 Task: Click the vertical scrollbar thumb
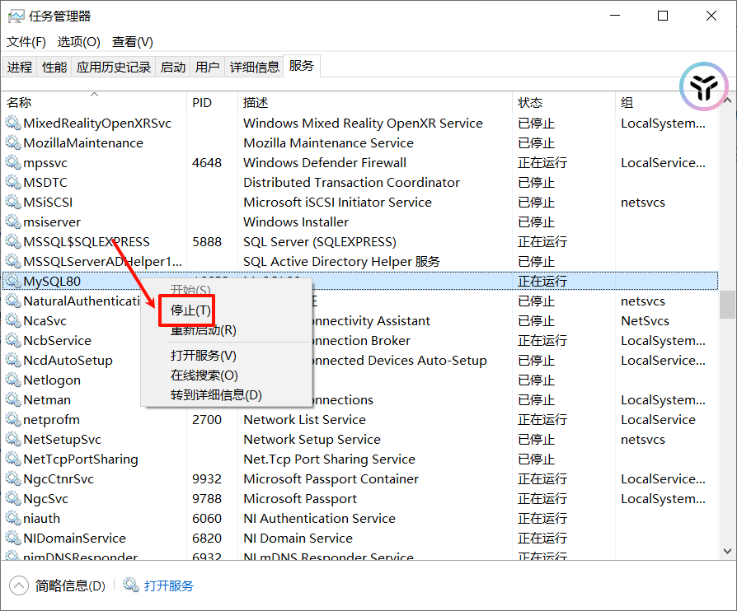pyautogui.click(x=727, y=305)
